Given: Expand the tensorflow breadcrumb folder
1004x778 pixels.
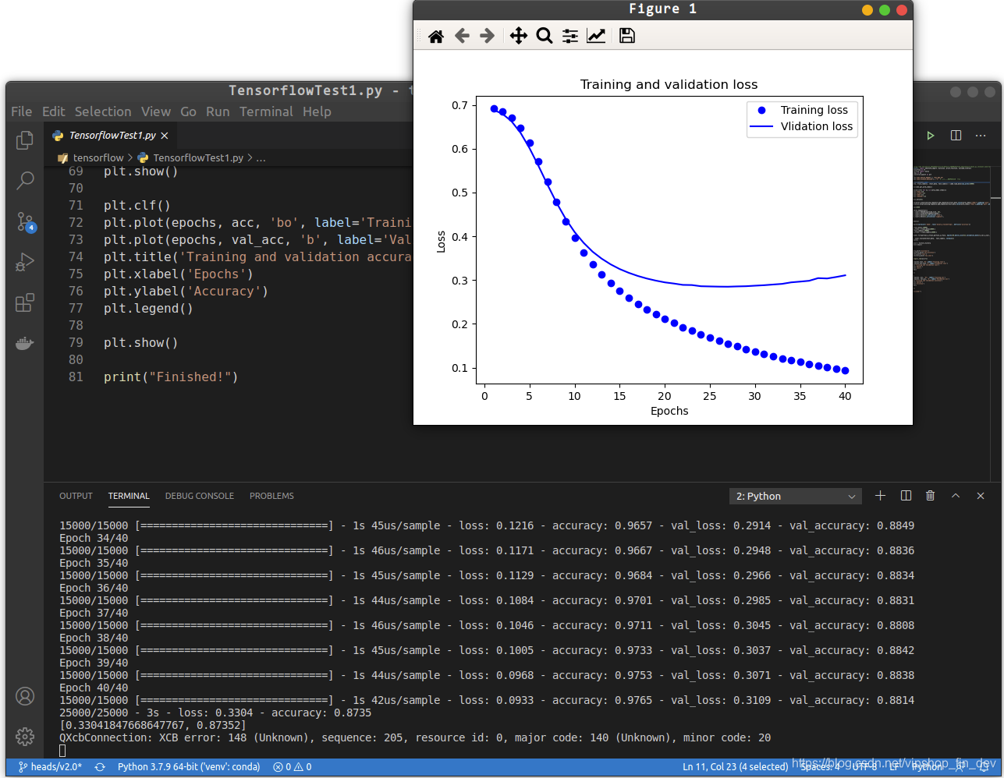Looking at the screenshot, I should coord(98,157).
